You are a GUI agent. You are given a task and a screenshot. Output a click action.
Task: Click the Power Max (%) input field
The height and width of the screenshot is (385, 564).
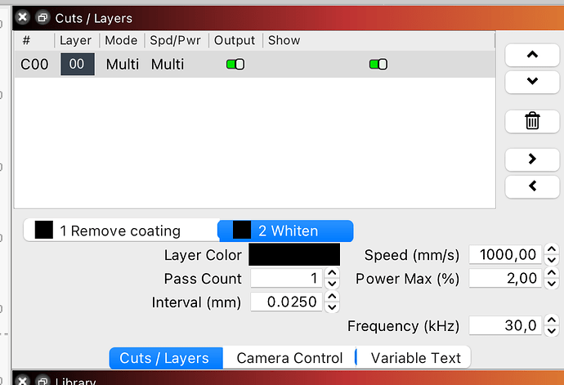(x=505, y=278)
